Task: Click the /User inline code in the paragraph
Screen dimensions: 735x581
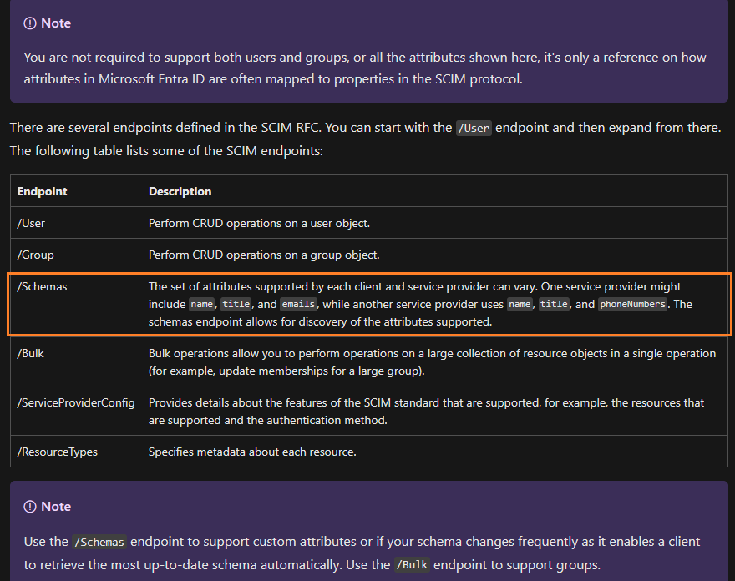Action: click(474, 128)
